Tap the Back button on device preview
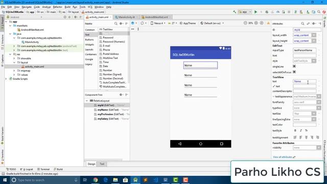The image size is (327, 184). 180,144
